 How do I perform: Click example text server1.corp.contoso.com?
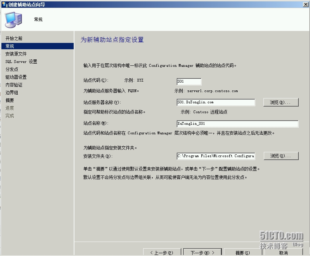pyautogui.click(x=213, y=91)
